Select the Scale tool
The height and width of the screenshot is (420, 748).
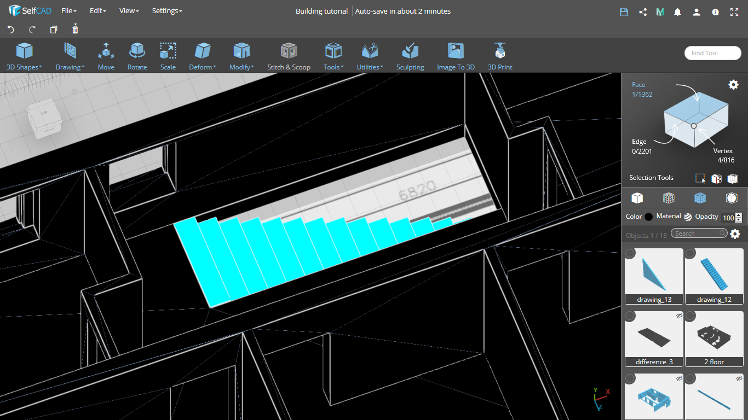click(168, 57)
